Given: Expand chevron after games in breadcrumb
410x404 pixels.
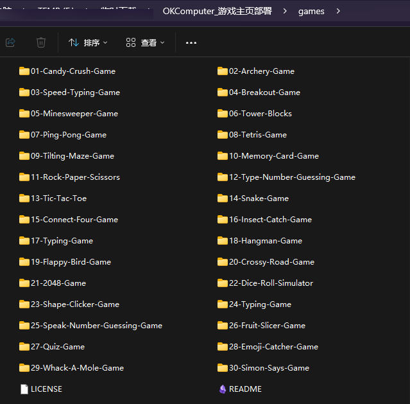Looking at the screenshot, I should coord(338,12).
